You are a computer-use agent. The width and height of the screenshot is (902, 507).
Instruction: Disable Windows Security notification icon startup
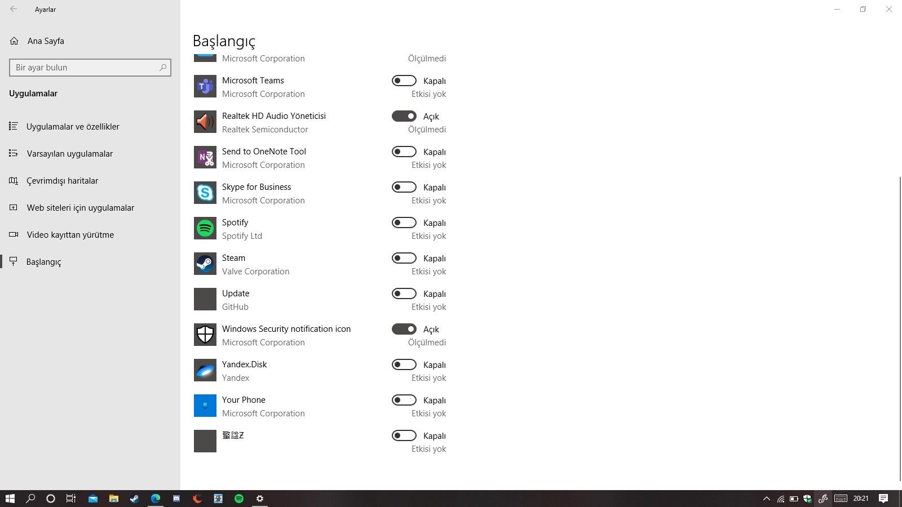404,329
